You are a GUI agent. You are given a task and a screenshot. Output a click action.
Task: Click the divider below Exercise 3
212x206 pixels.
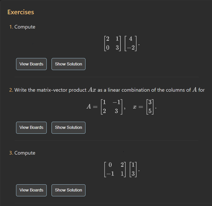point(107,203)
